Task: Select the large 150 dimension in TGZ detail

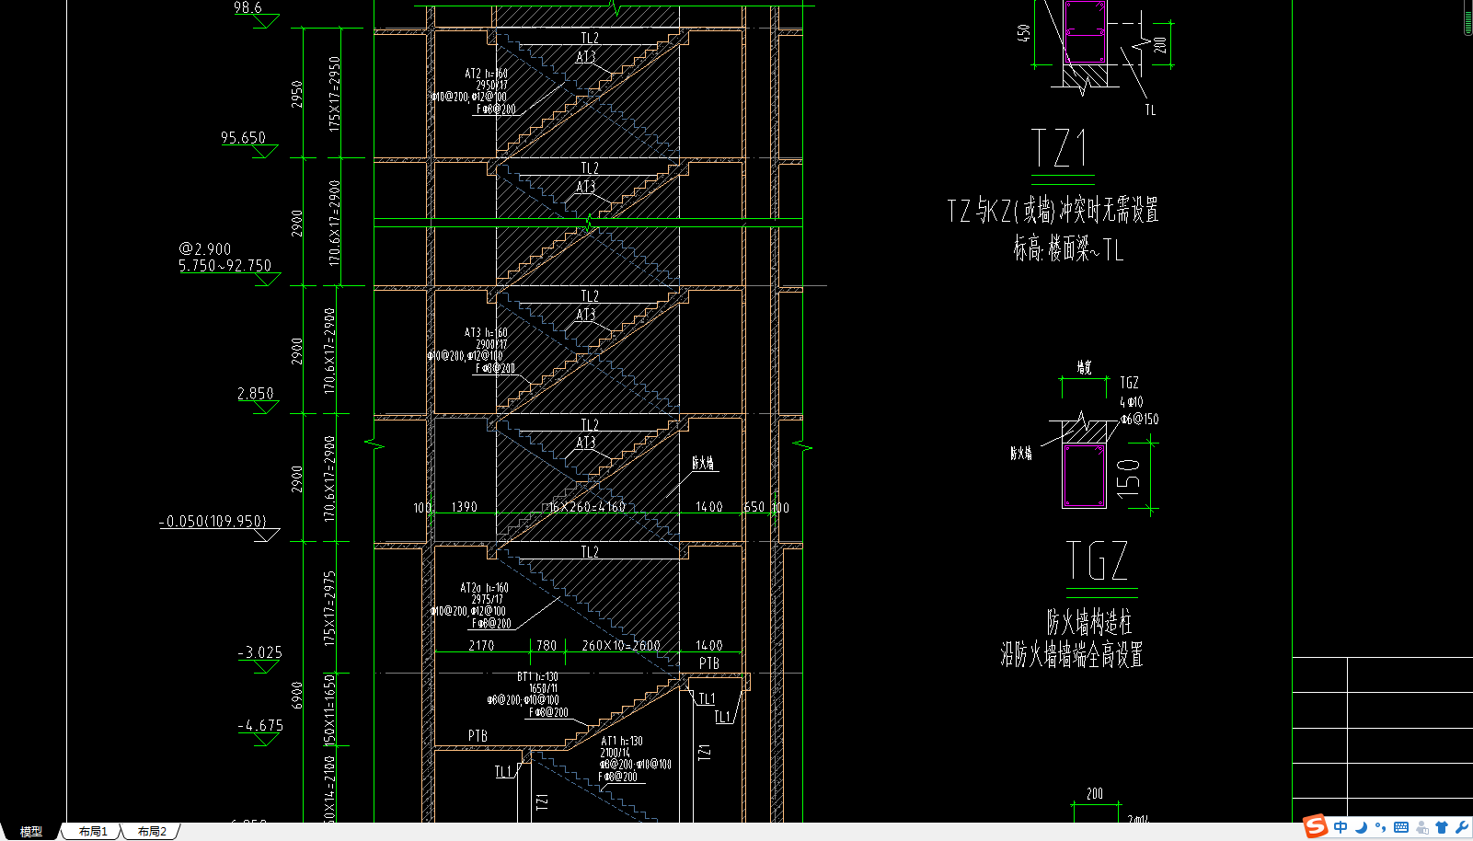Action: coord(1129,478)
